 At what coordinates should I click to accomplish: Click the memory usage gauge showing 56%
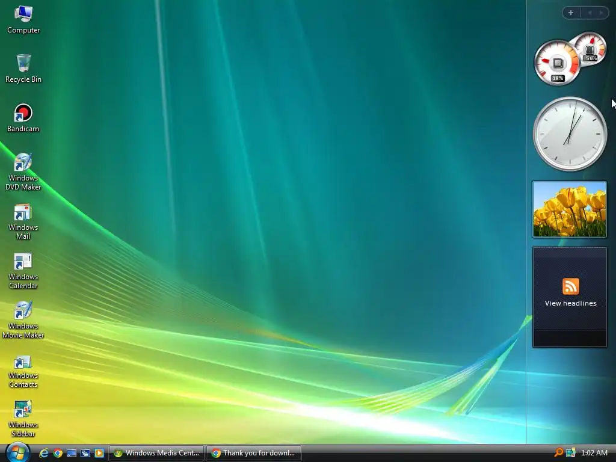[x=590, y=49]
